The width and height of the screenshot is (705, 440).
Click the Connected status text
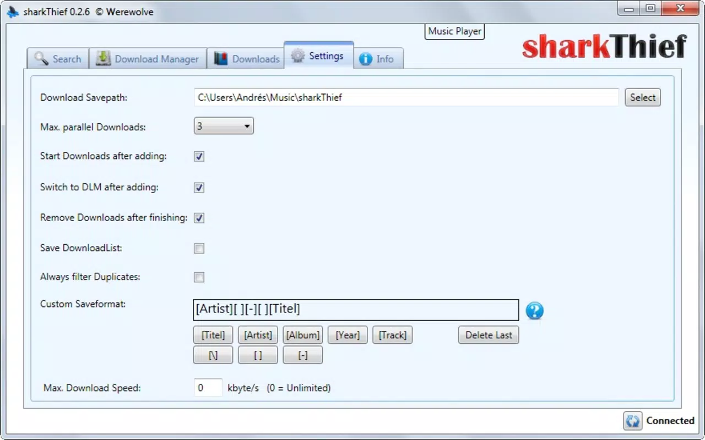pyautogui.click(x=670, y=421)
